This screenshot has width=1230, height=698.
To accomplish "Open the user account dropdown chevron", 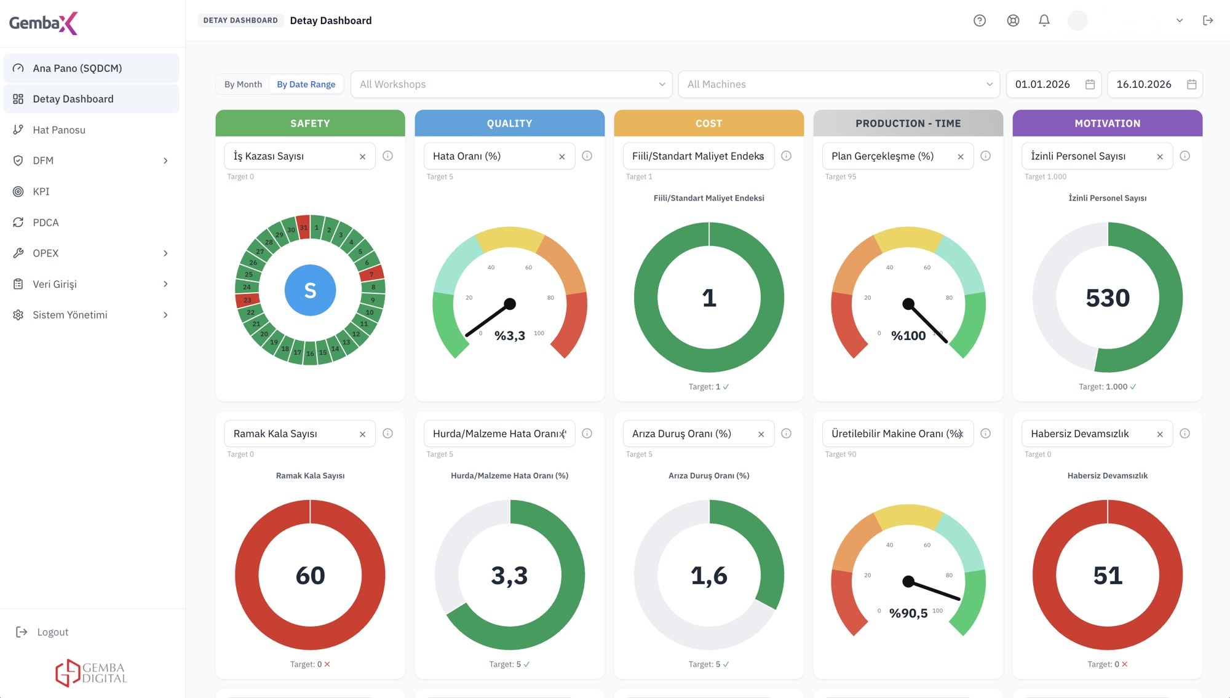I will click(x=1180, y=20).
